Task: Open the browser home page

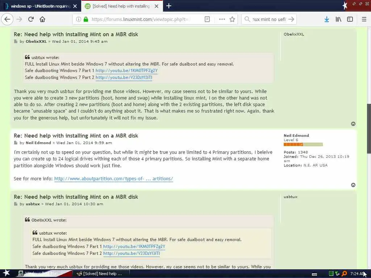Action: 42,19
